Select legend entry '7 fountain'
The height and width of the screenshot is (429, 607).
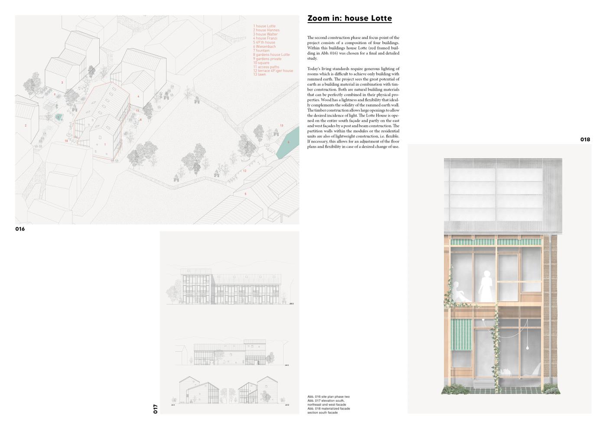[x=261, y=51]
